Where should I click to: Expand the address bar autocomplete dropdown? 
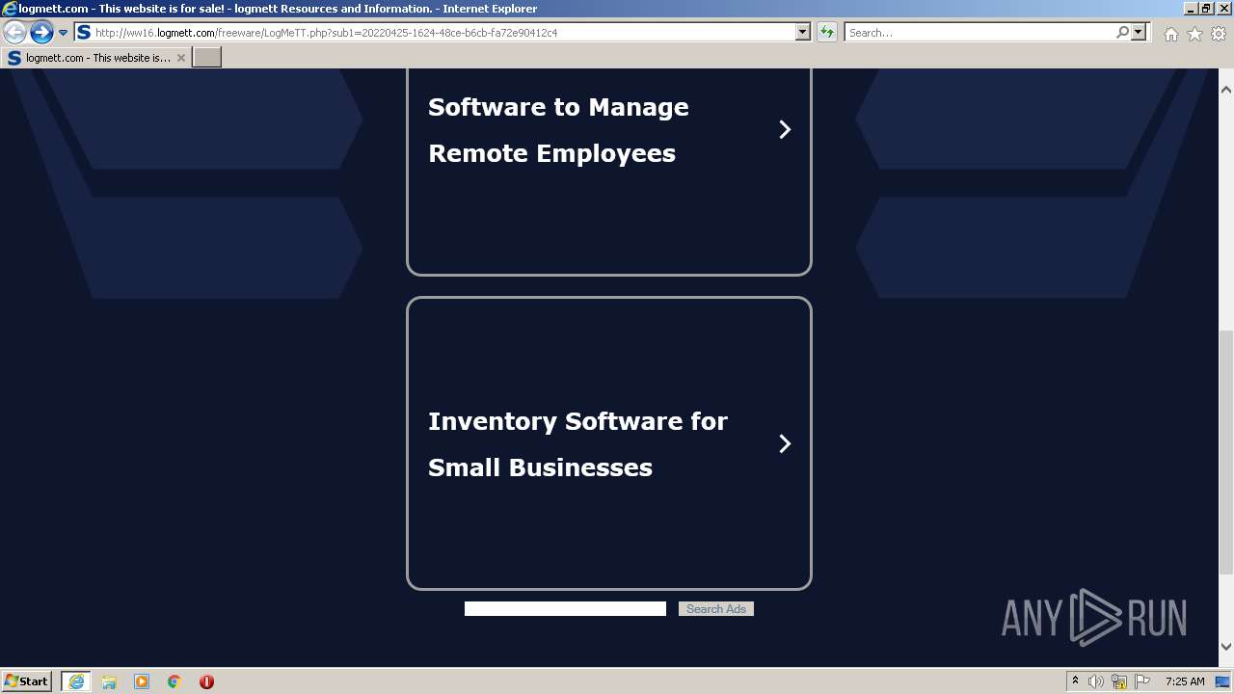click(802, 32)
